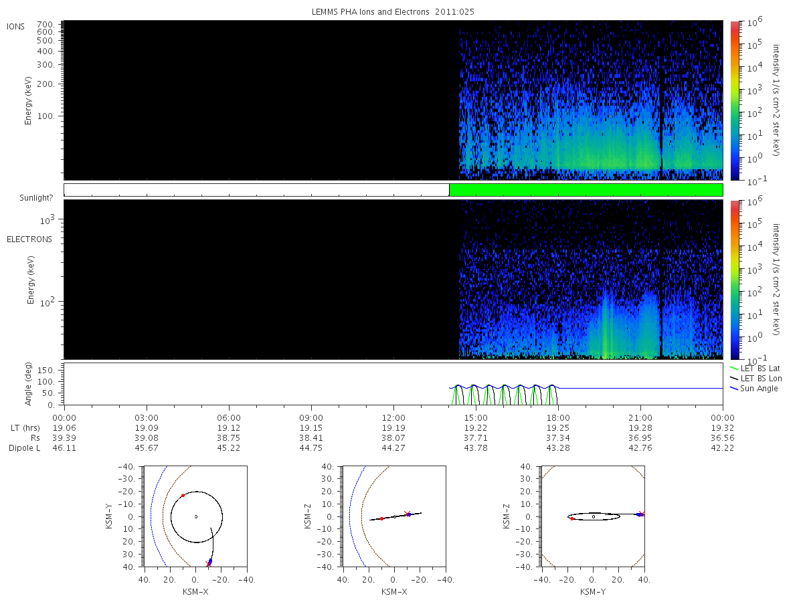Click the 09:00 time tick label

[x=311, y=418]
